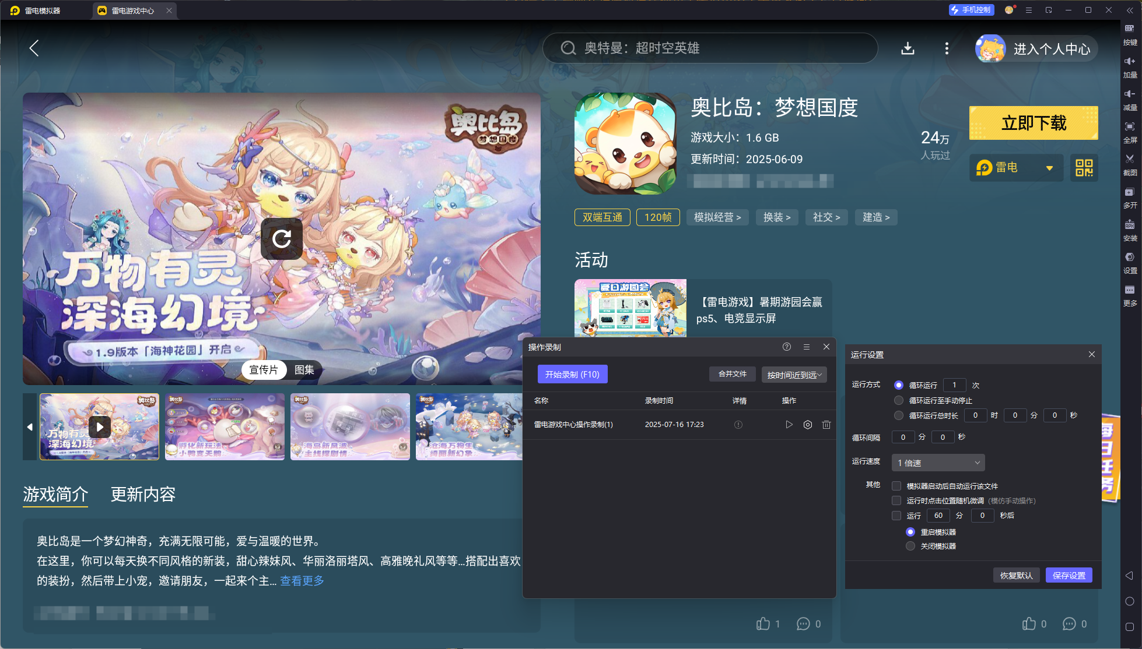The image size is (1142, 649).
Task: View details icon of recorded macro
Action: coord(738,425)
